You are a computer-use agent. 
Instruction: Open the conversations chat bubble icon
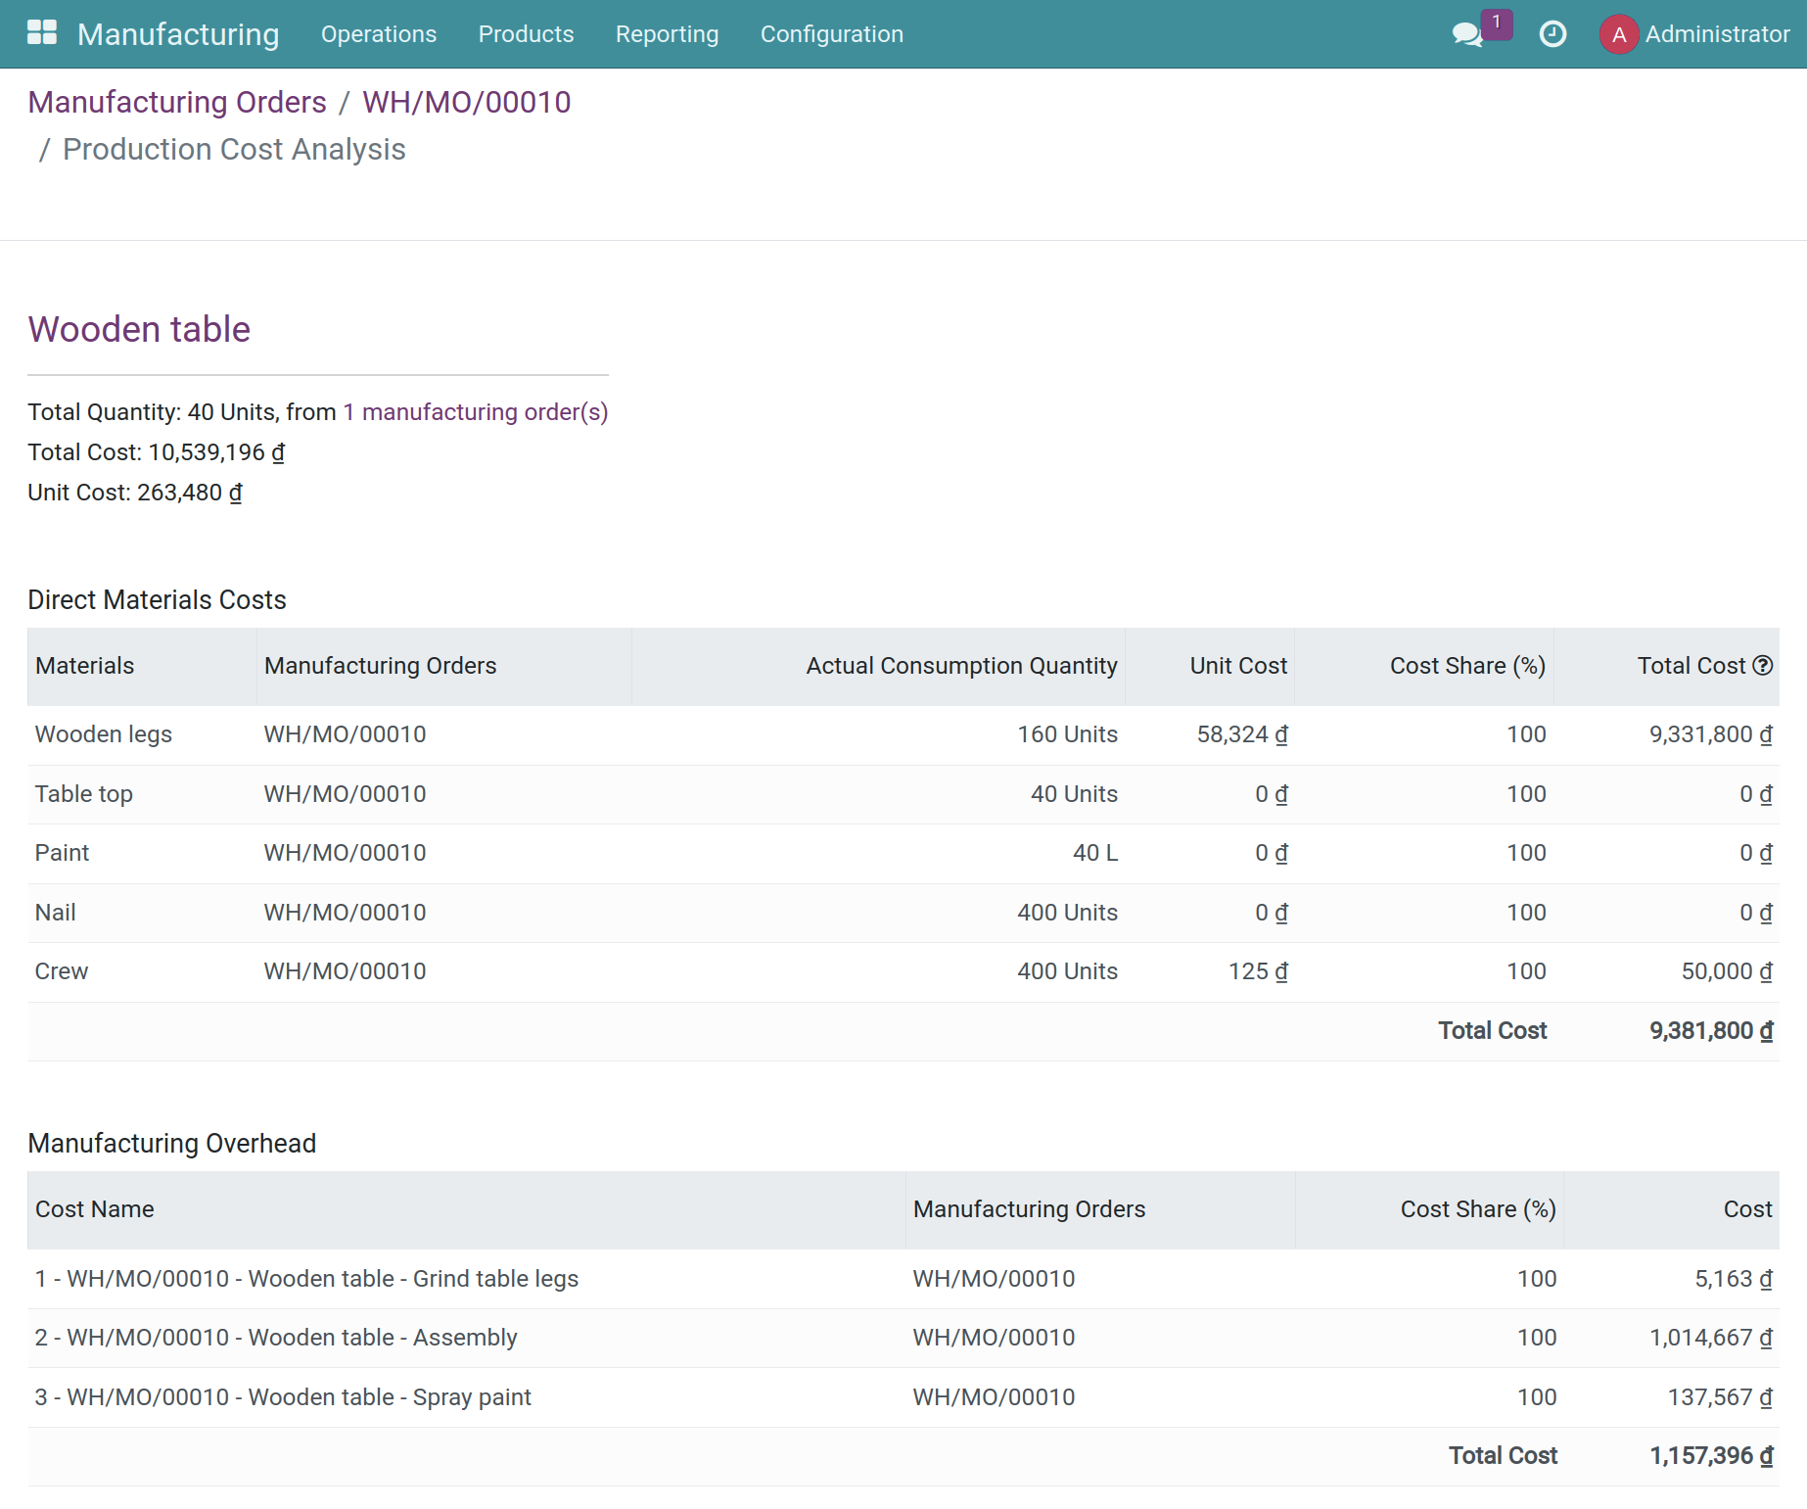pos(1466,34)
